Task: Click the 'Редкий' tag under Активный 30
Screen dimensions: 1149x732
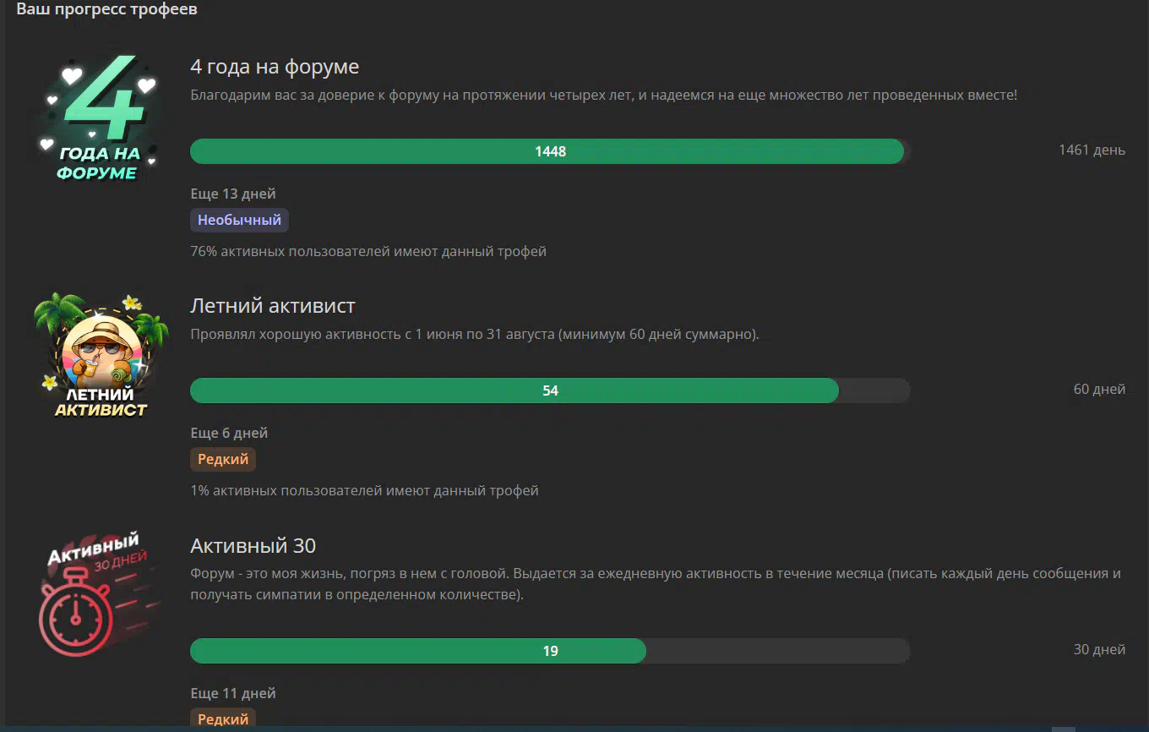Action: (223, 719)
